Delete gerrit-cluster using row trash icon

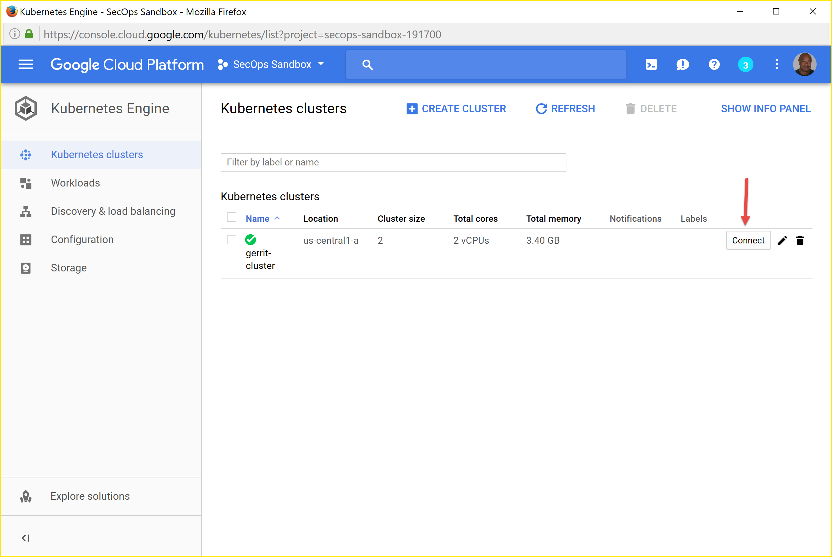(x=800, y=241)
